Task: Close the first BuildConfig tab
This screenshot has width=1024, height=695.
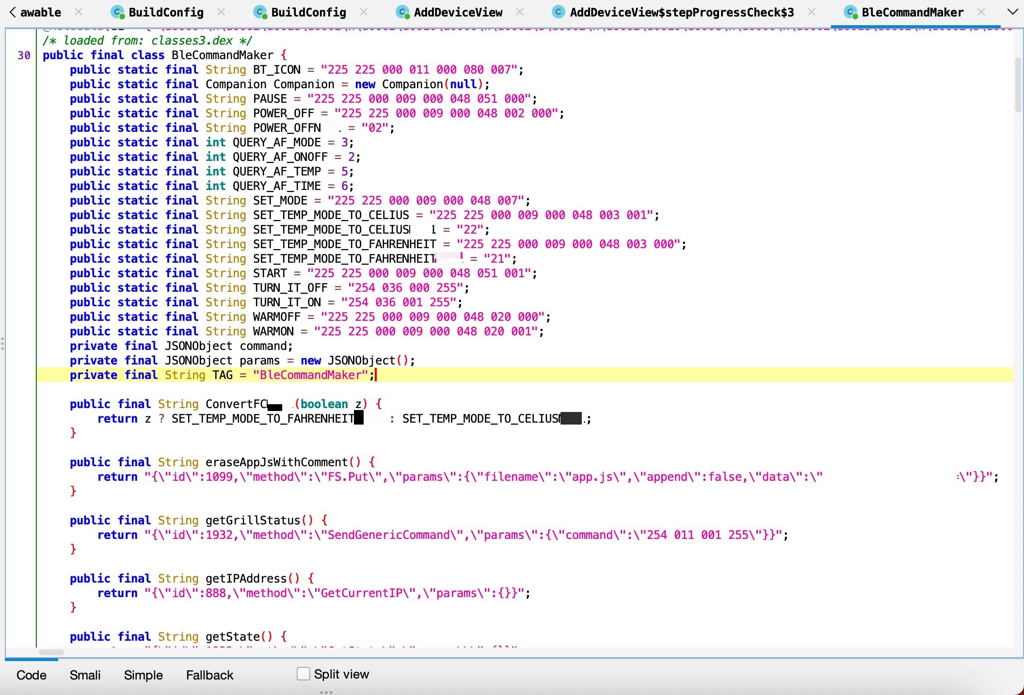Action: click(x=221, y=12)
